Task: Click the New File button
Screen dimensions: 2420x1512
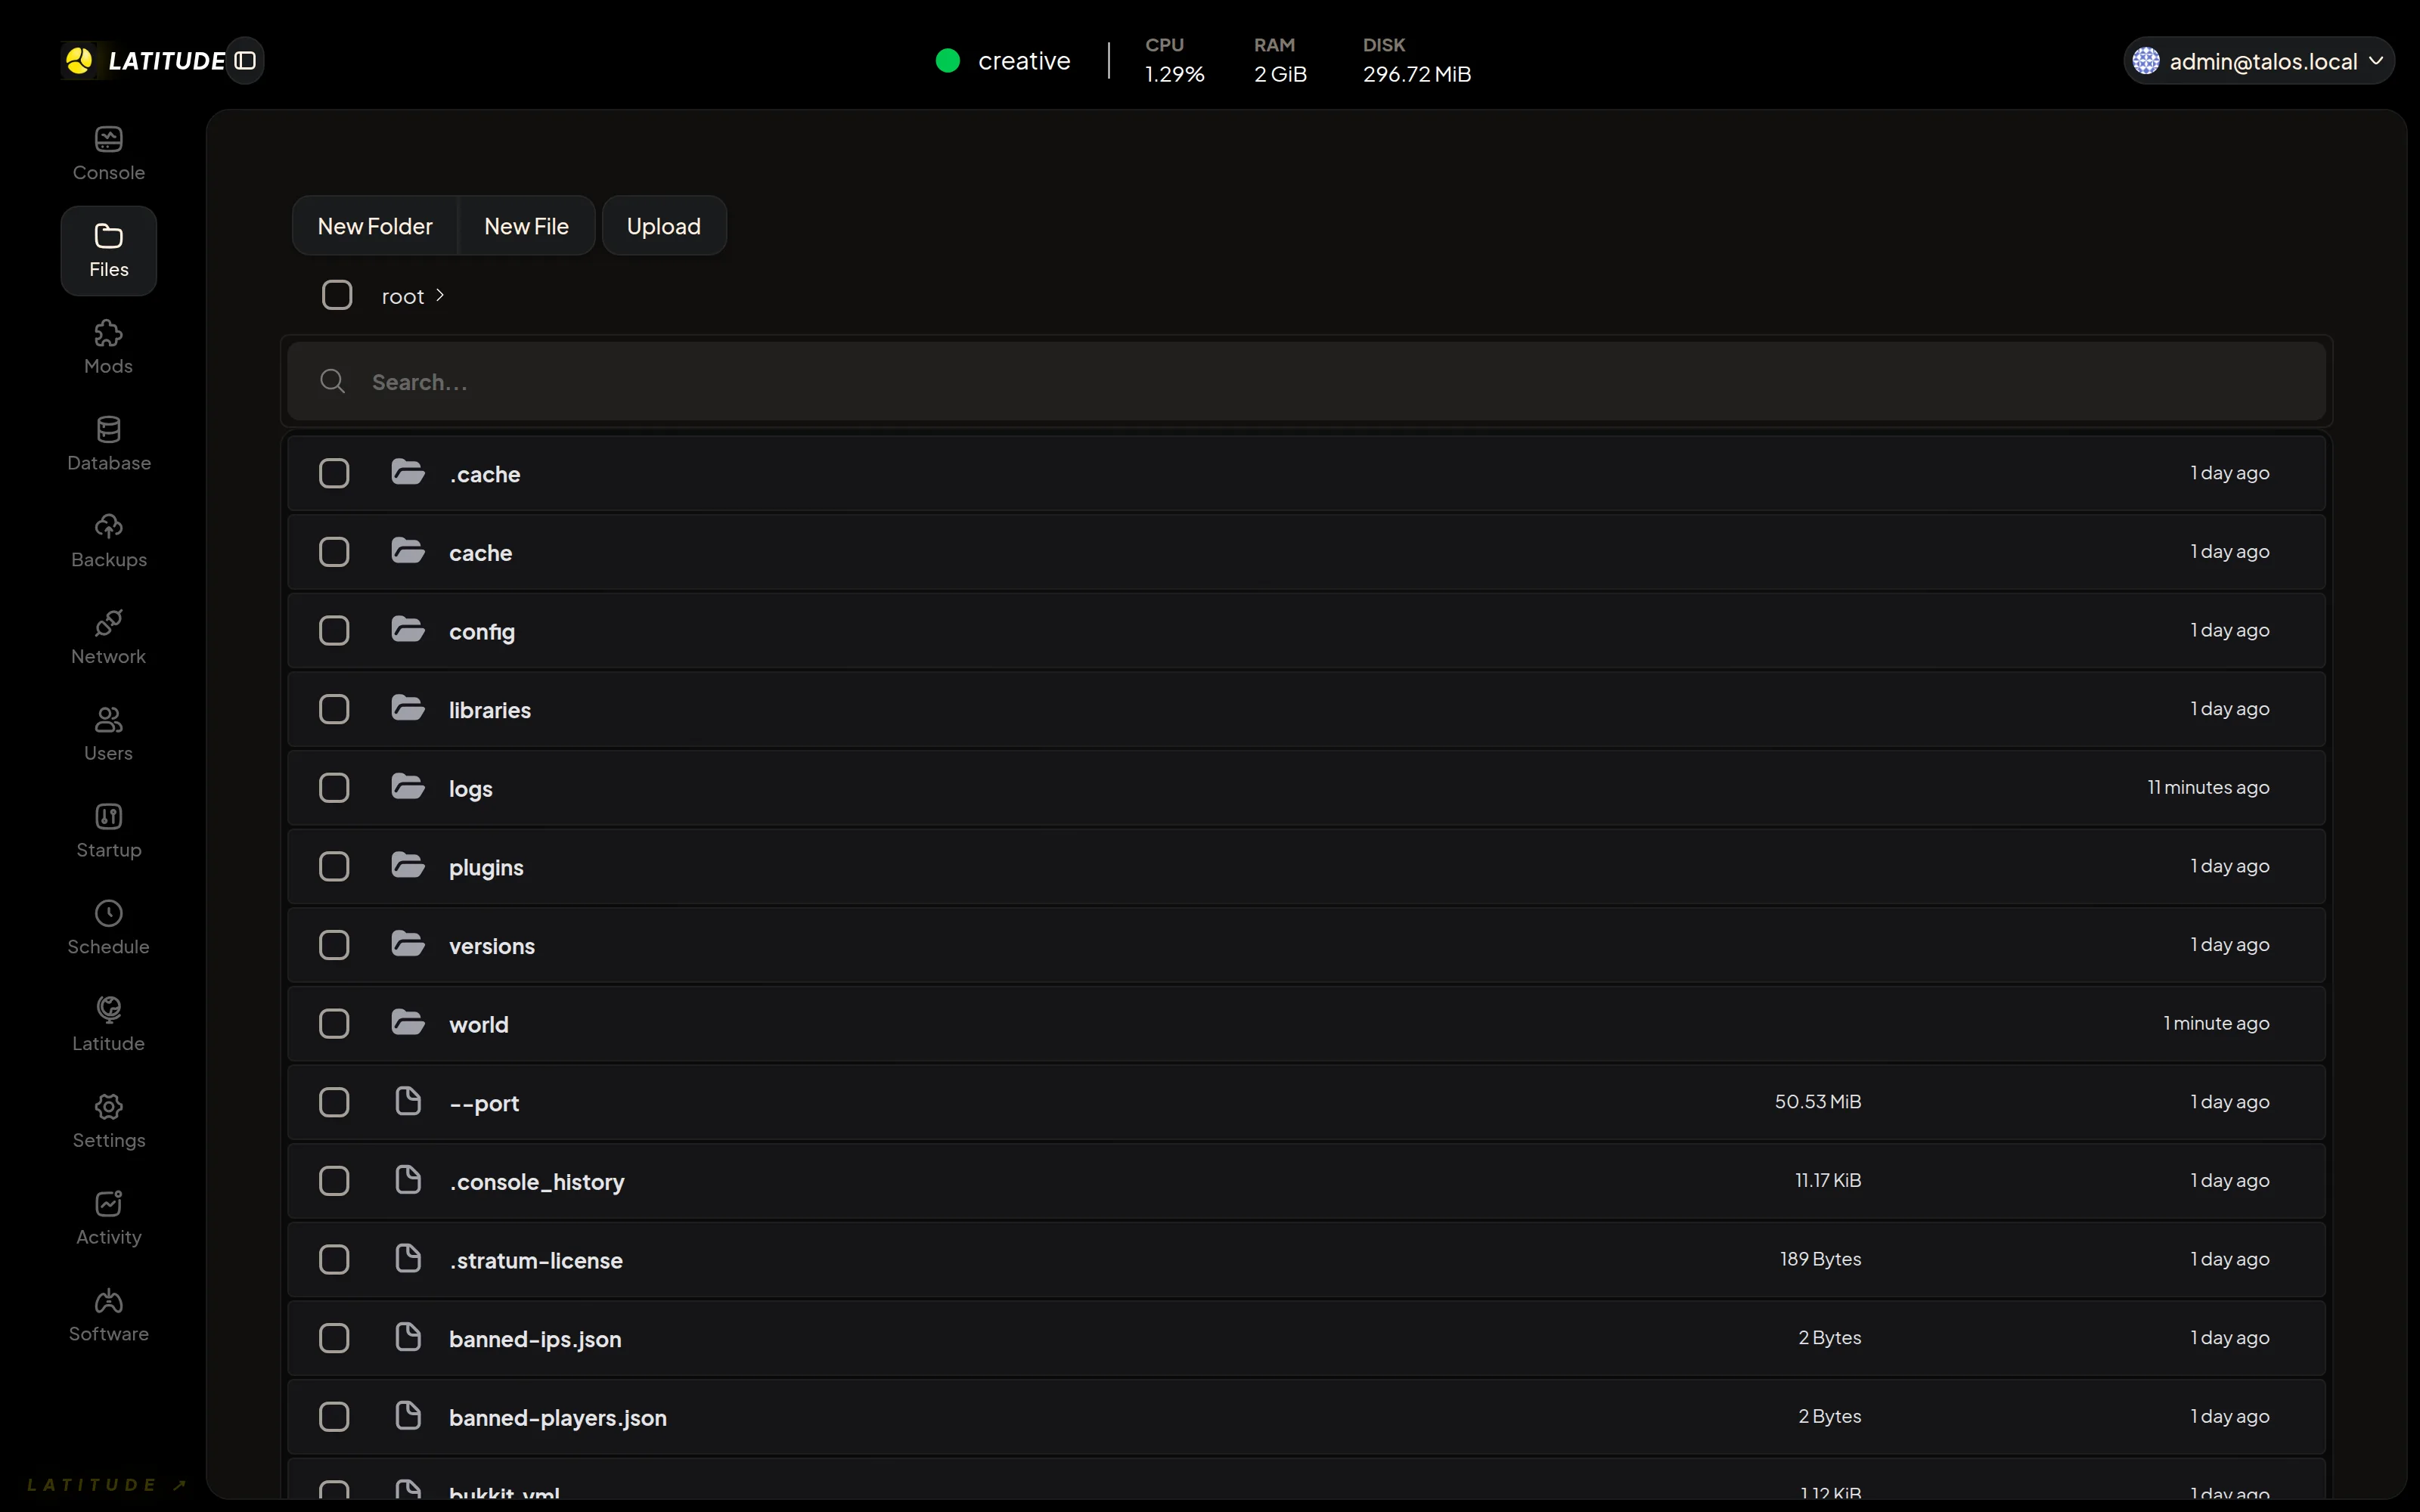Action: (x=526, y=226)
